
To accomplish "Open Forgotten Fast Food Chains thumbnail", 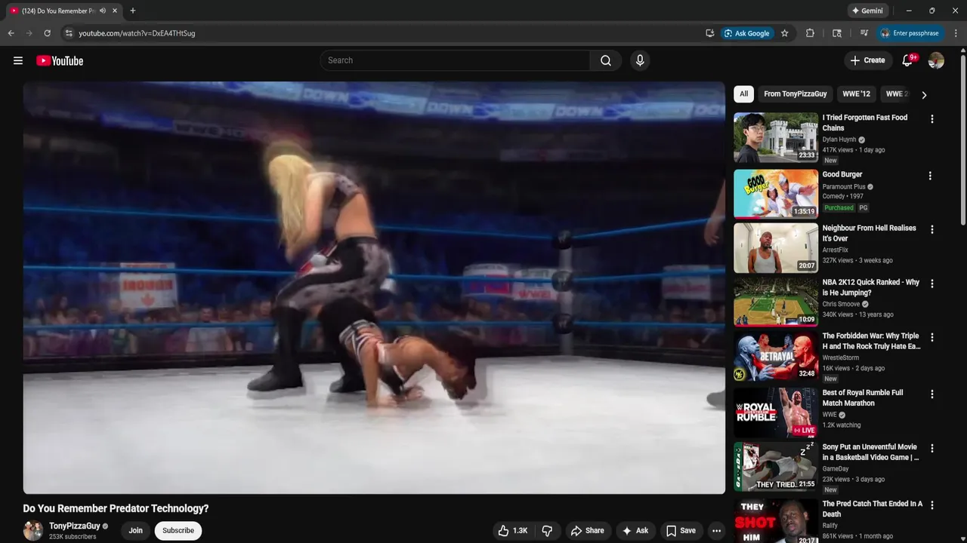I will [776, 137].
